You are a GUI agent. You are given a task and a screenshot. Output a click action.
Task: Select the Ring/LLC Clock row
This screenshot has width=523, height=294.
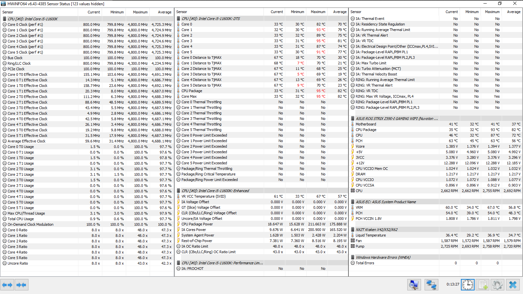[87, 63]
